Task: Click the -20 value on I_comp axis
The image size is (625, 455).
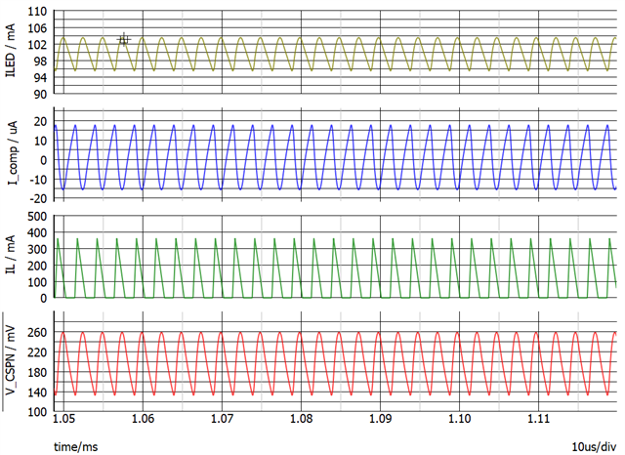Action: (38, 198)
